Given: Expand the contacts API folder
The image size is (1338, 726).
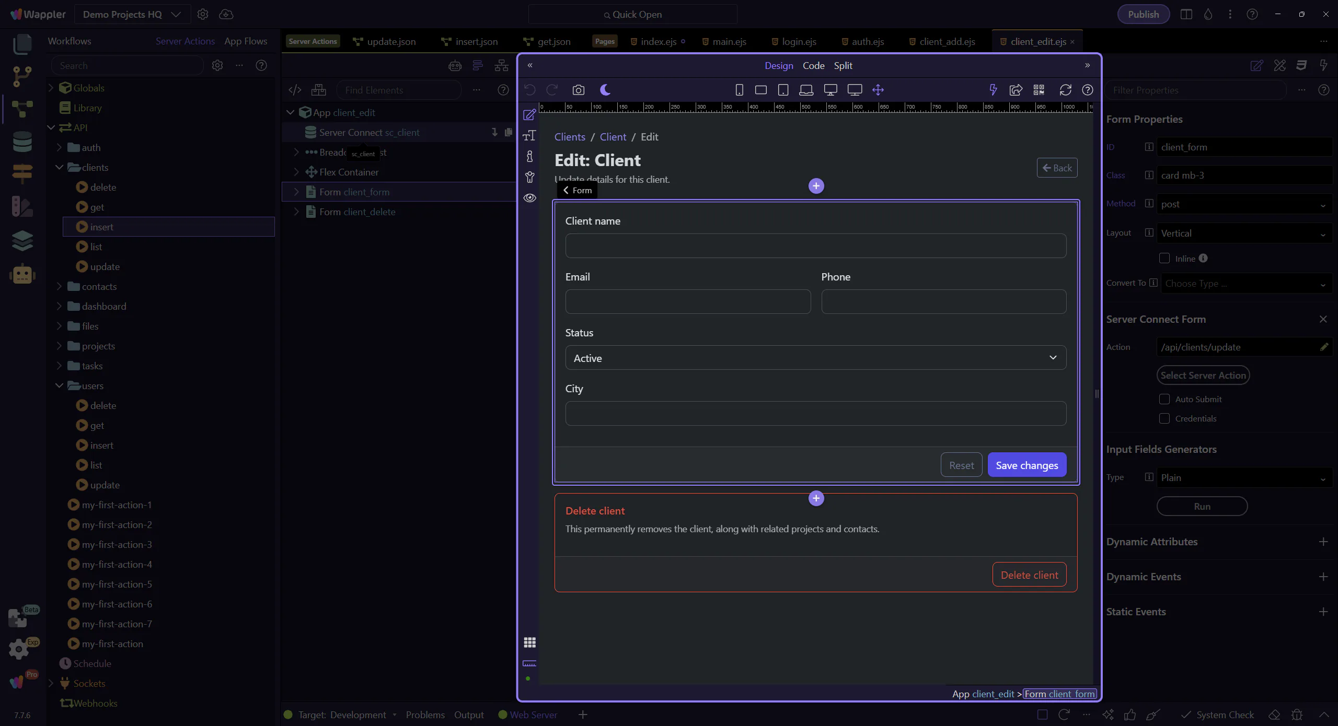Looking at the screenshot, I should [59, 286].
